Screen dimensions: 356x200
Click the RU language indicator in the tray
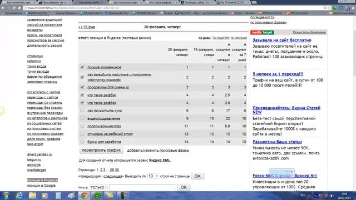tap(303, 195)
